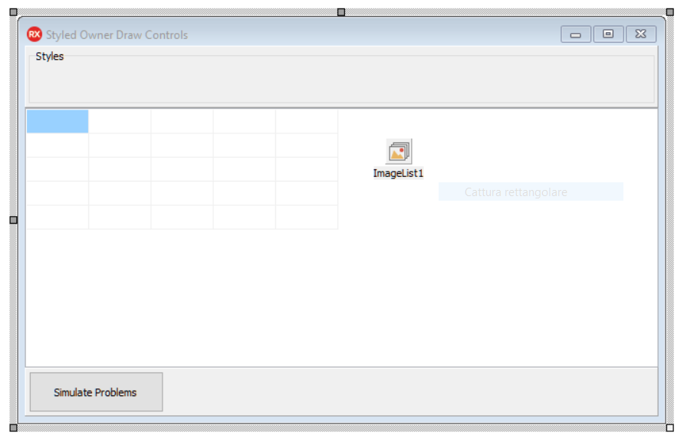The image size is (684, 442).
Task: Select the left-middle form resize handle
Action: tap(13, 220)
